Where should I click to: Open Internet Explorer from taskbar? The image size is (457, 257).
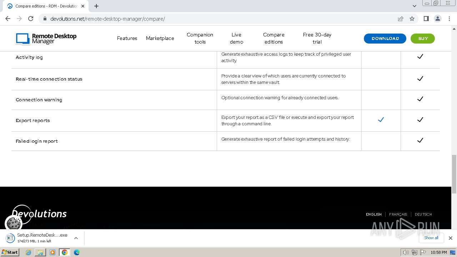point(28,252)
